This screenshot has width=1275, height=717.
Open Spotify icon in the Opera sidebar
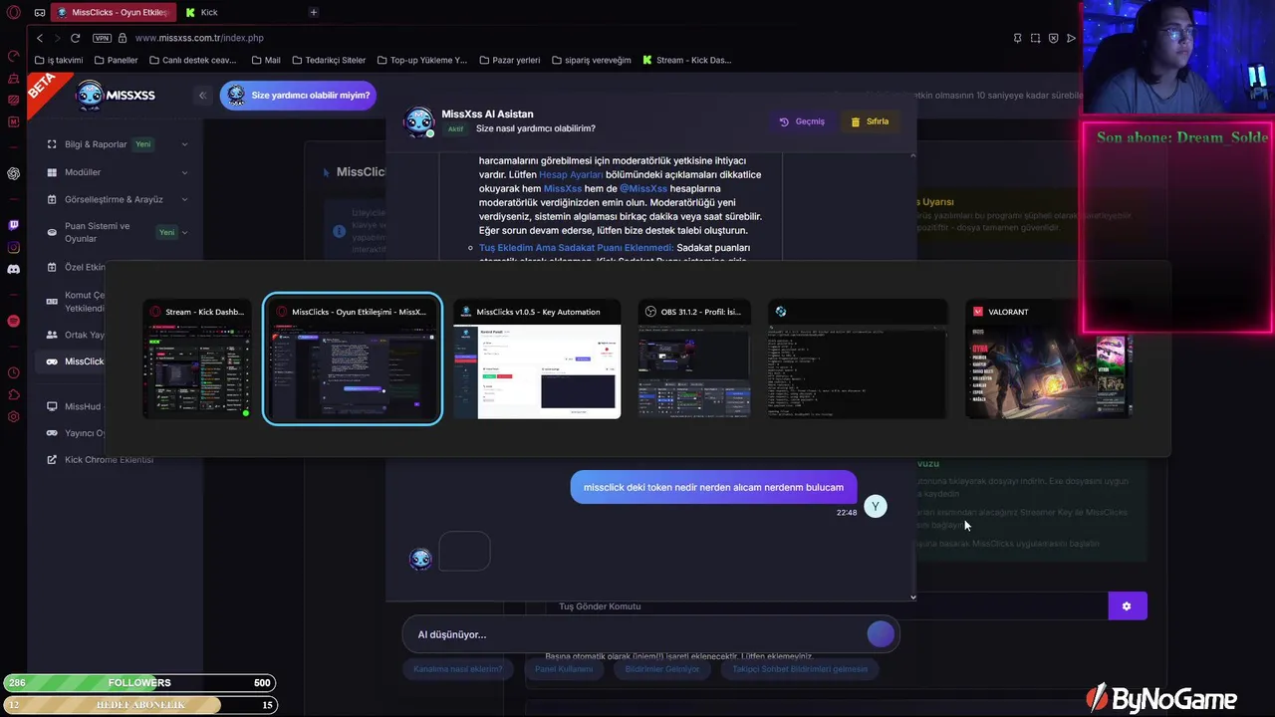click(x=14, y=321)
